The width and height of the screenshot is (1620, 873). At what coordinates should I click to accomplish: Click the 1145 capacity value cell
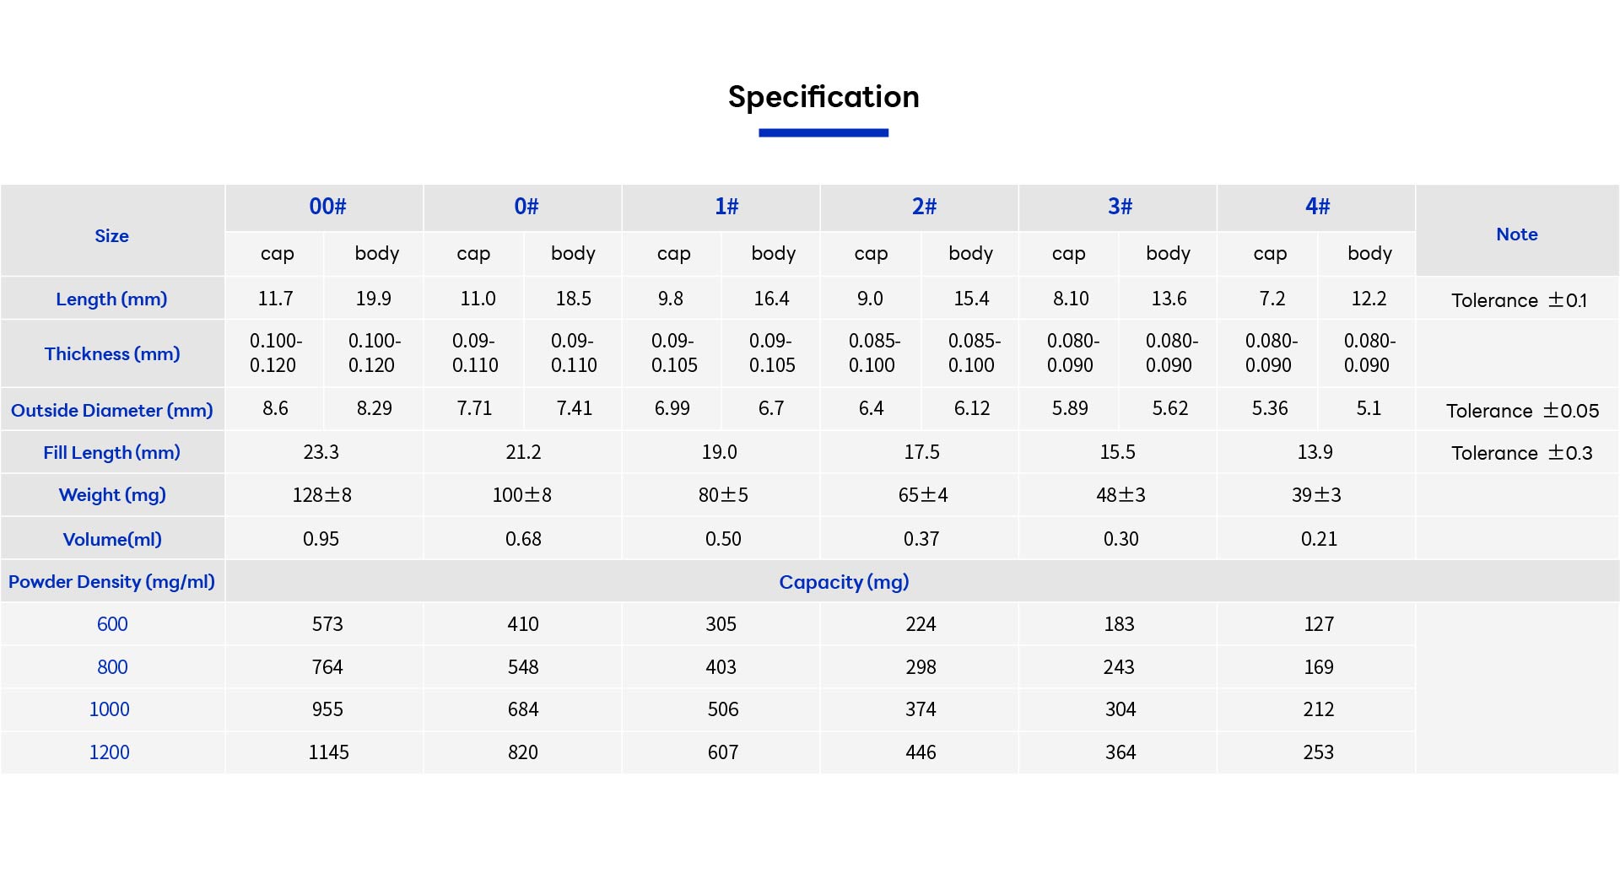coord(328,752)
